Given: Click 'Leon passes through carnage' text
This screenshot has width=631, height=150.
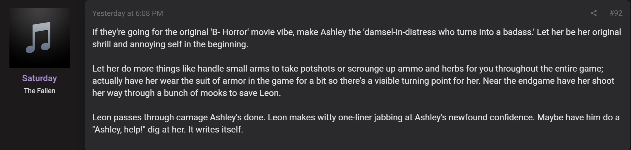Looking at the screenshot, I should click(150, 117).
